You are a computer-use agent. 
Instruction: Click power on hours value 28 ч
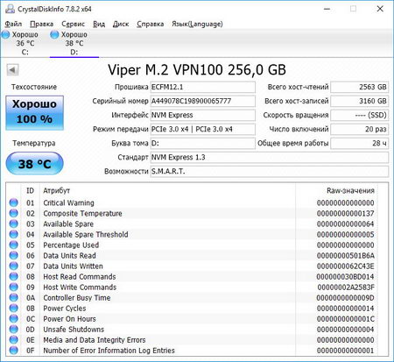359,143
